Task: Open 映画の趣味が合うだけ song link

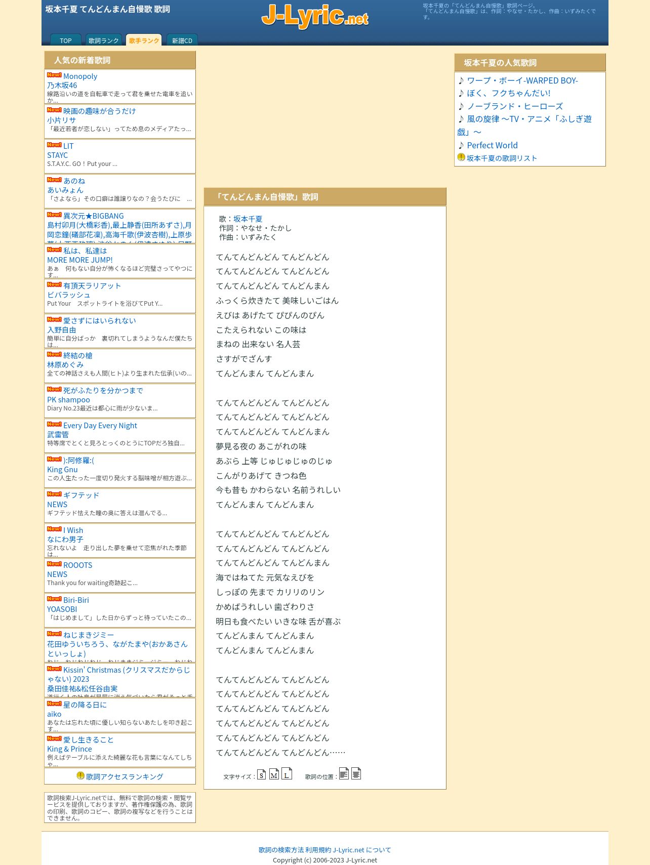Action: click(x=99, y=111)
